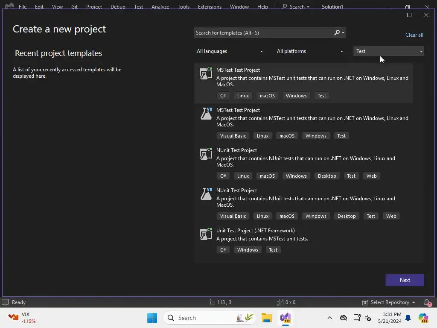Open File Explorer from the taskbar
Image resolution: width=437 pixels, height=328 pixels.
click(x=267, y=318)
